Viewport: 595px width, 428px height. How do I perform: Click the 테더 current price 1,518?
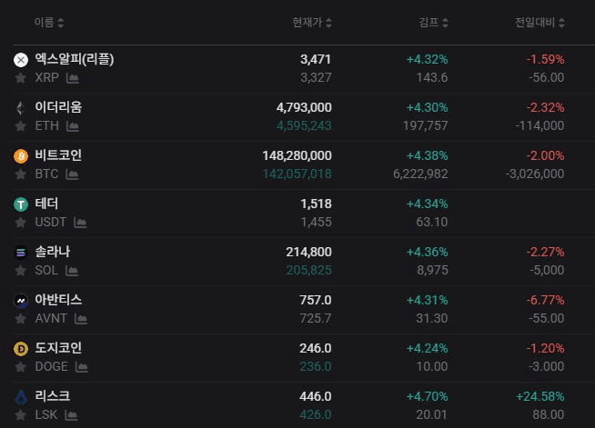click(x=316, y=204)
